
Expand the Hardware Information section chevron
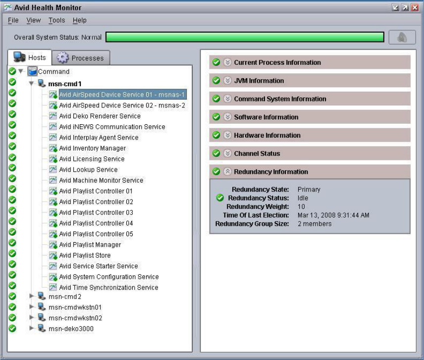click(x=227, y=135)
